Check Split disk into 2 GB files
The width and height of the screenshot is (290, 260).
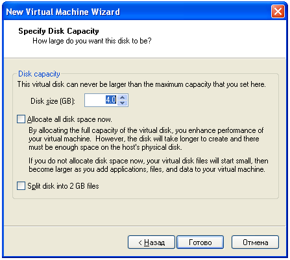coord(21,186)
